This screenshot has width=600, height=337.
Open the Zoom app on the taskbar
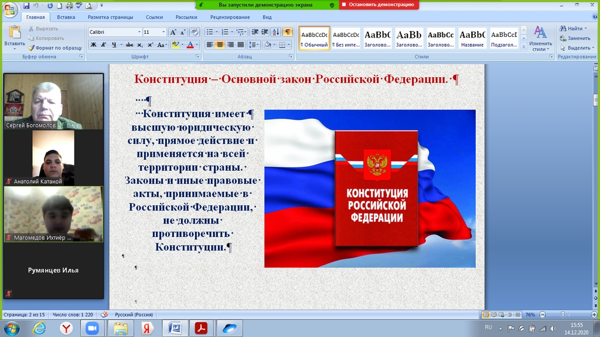click(x=92, y=328)
